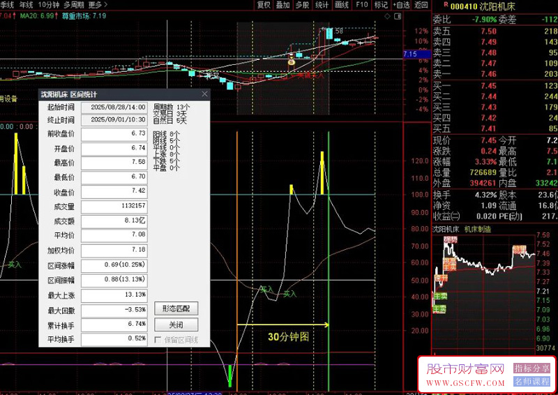The width and height of the screenshot is (558, 395).
Task: Add stock via +自选 button
Action: tap(402, 5)
